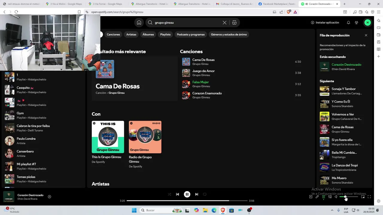The width and height of the screenshot is (383, 215).
Task: Play Si yo fuera ella from queue
Action: [344, 142]
